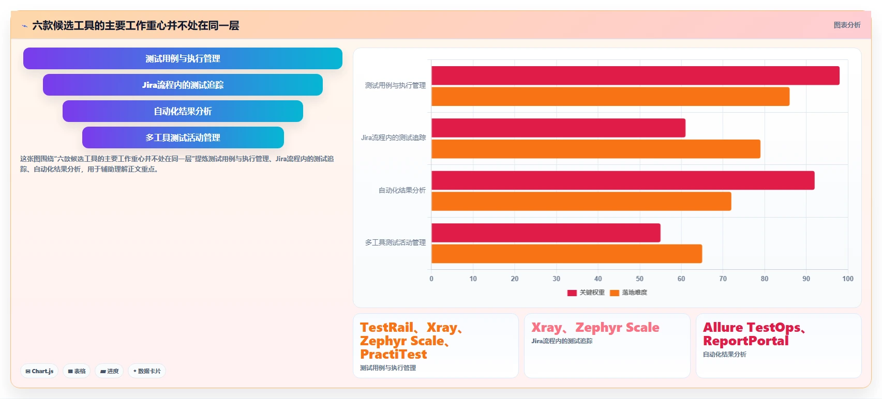882x399 pixels.
Task: Click the red bar for 自动化结果分析
Action: pos(623,180)
